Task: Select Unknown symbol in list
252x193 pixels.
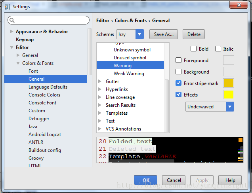Action: point(132,50)
